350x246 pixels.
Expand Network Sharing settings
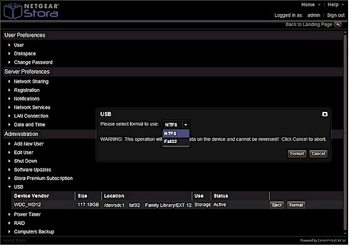click(31, 82)
